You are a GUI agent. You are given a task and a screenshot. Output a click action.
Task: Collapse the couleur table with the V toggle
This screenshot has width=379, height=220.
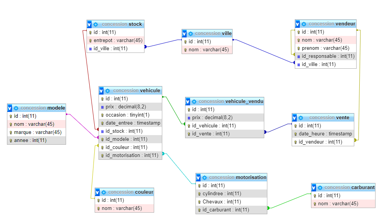pos(98,192)
